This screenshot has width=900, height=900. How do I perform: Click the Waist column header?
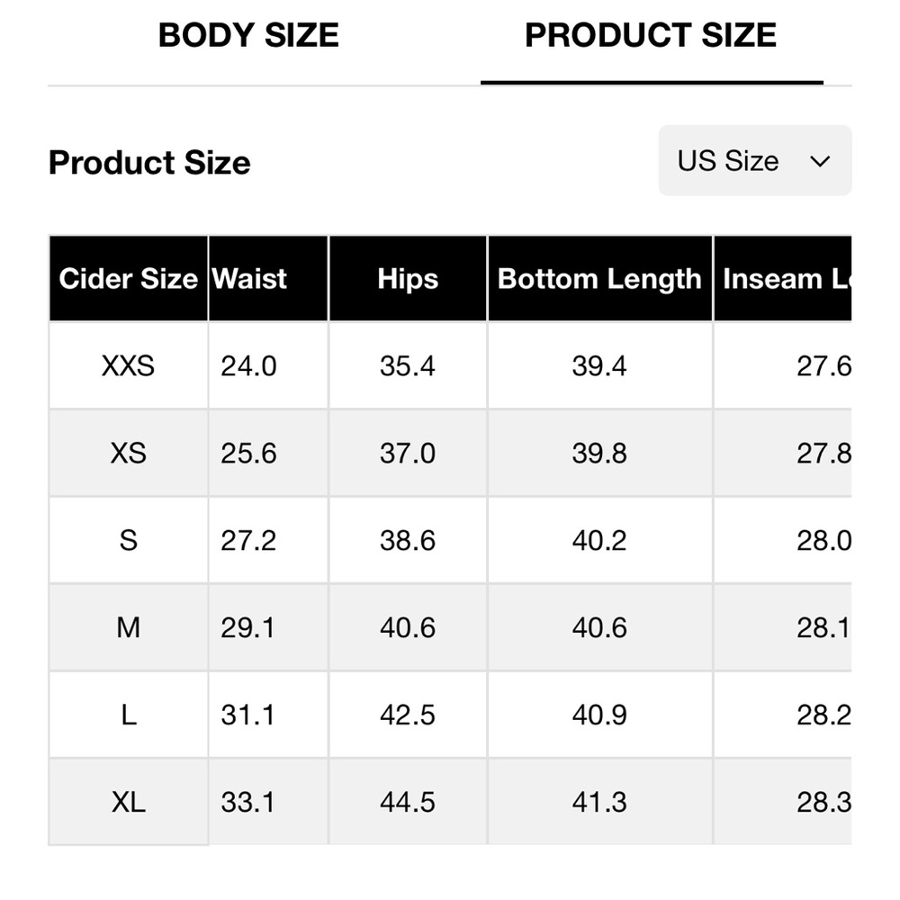point(250,279)
